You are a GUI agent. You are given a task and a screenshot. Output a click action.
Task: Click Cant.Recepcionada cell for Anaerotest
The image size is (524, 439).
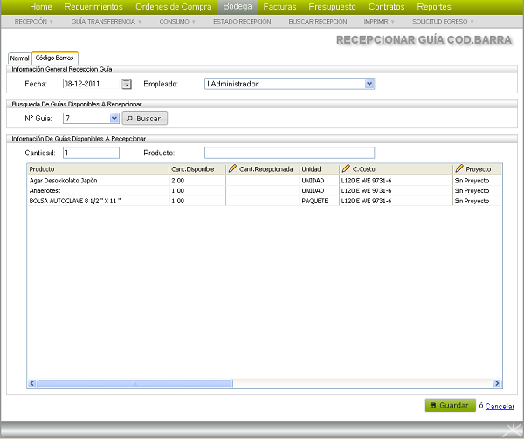(x=263, y=190)
